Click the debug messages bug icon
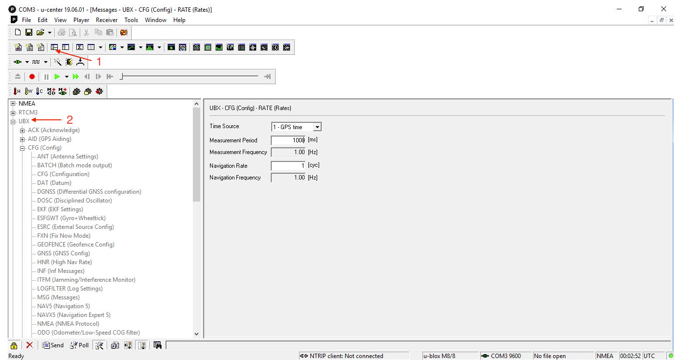674x360 pixels. click(x=69, y=62)
